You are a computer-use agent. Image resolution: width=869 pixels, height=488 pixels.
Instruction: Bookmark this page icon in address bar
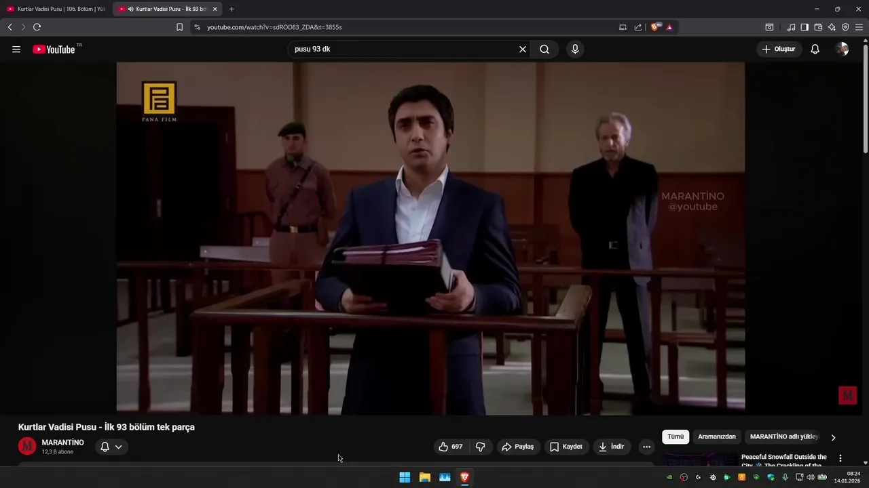tap(179, 27)
